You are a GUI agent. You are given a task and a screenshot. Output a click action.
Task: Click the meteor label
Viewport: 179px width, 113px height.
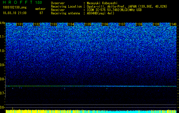40,9
